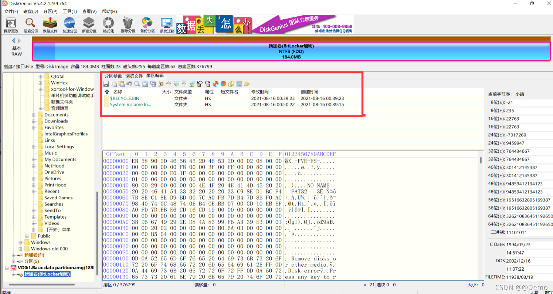
Task: Open the 文件(F) menu
Action: click(11, 11)
